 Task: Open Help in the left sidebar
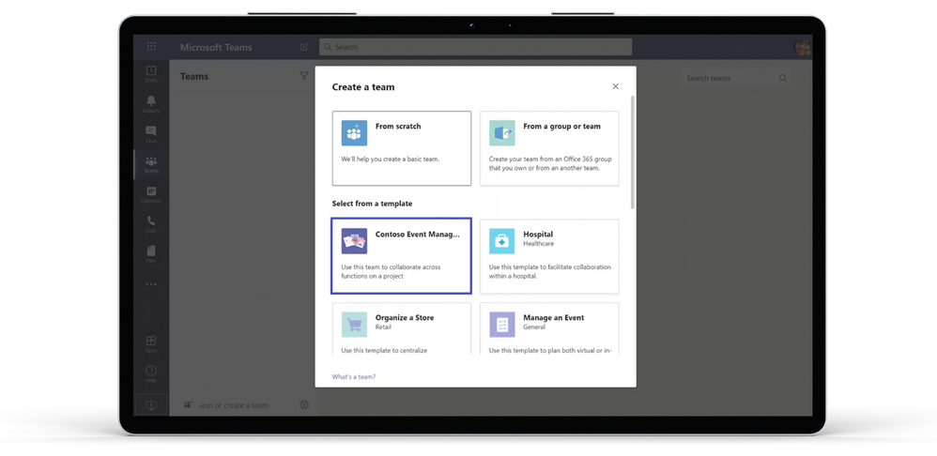tap(151, 373)
